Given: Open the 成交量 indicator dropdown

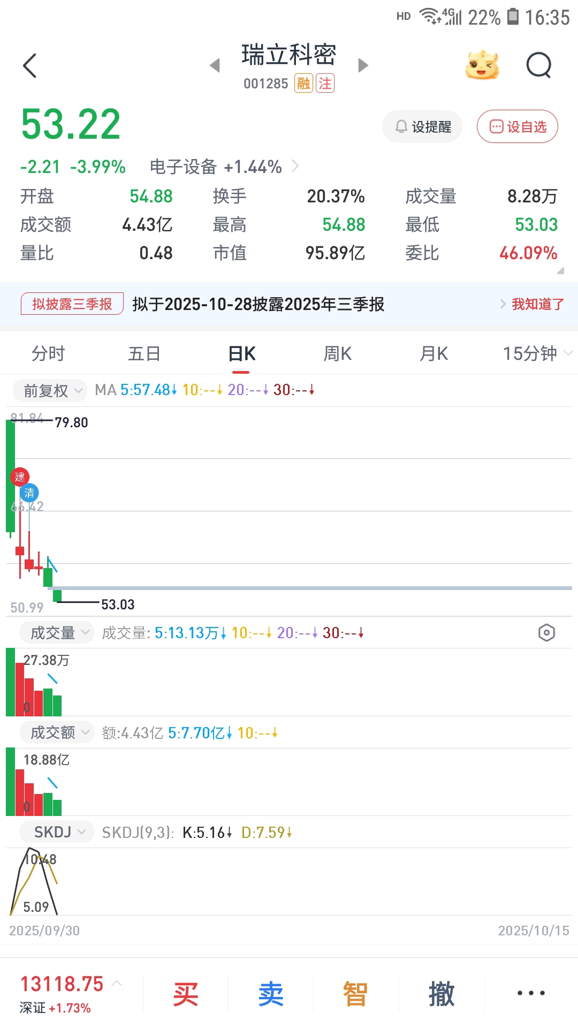Looking at the screenshot, I should point(57,633).
